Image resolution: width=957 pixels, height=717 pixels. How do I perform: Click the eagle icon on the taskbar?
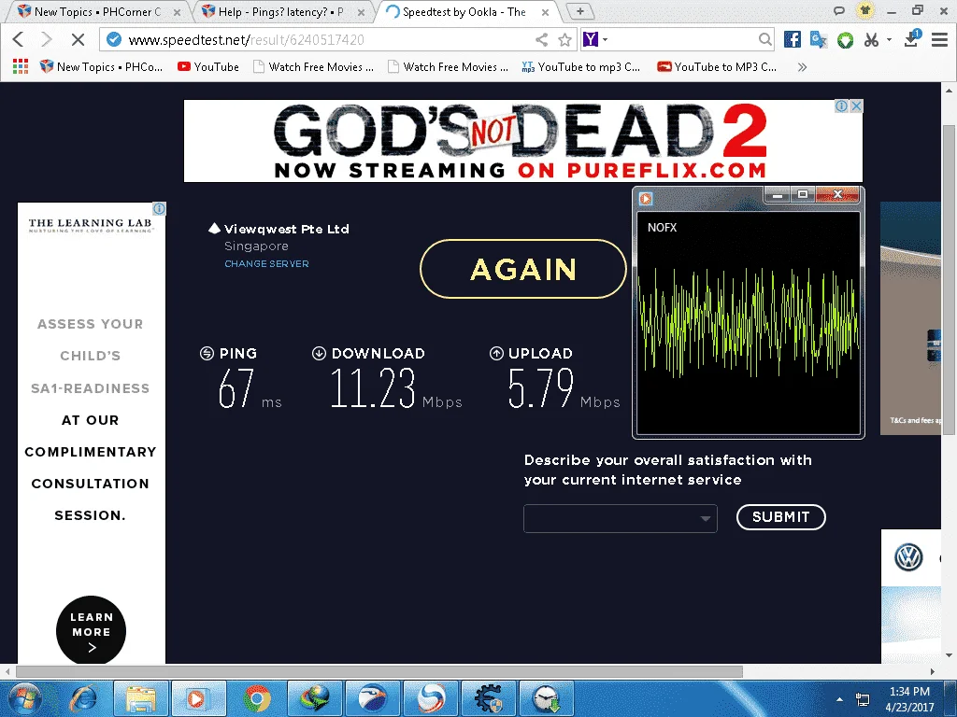tap(372, 698)
